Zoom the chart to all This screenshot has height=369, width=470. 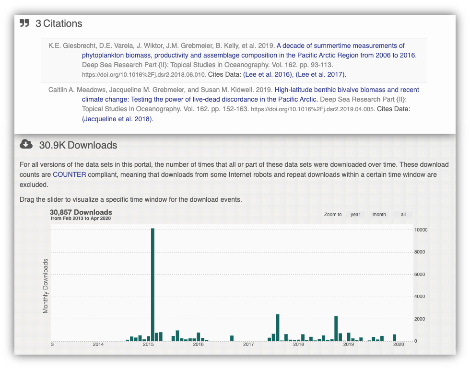point(403,215)
